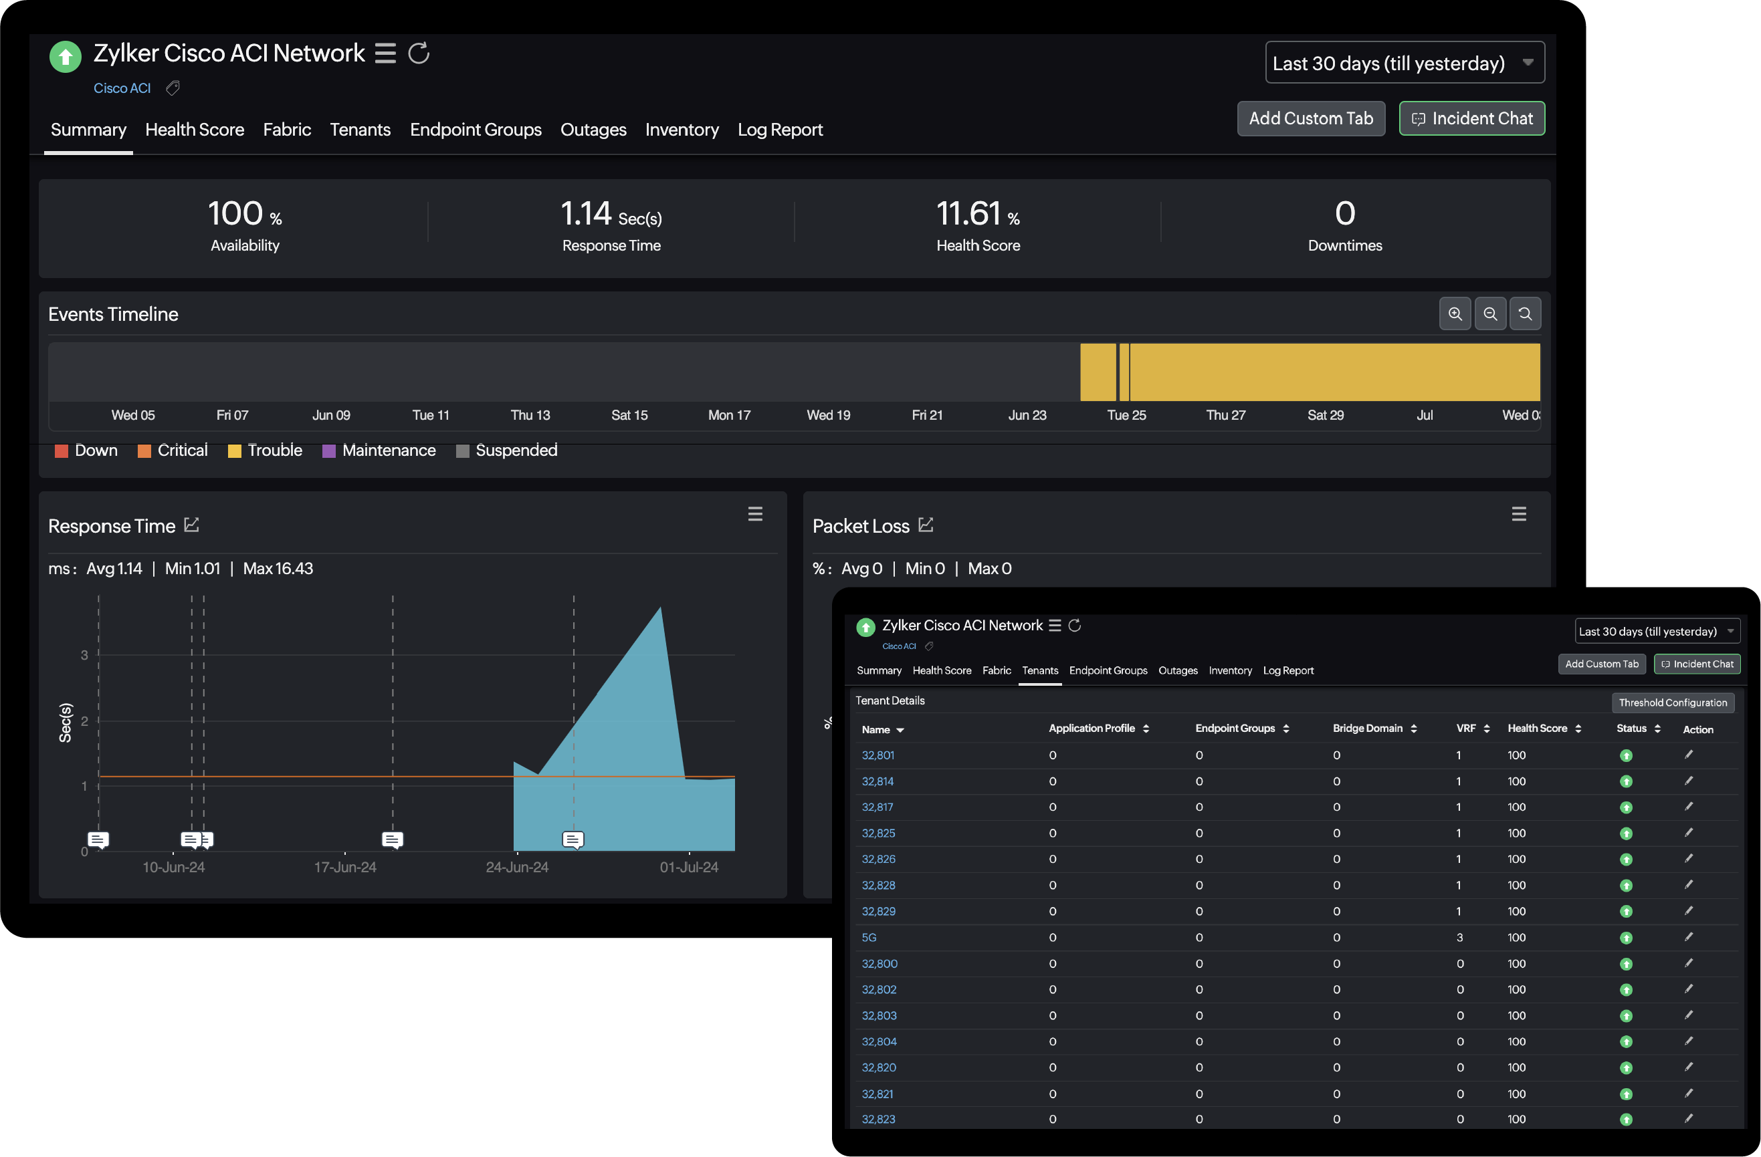Click the zoom out icon on Events Timeline

[1489, 313]
